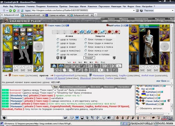Select attack удар по ногам
This screenshot has height=126, width=175.
click(58, 54)
